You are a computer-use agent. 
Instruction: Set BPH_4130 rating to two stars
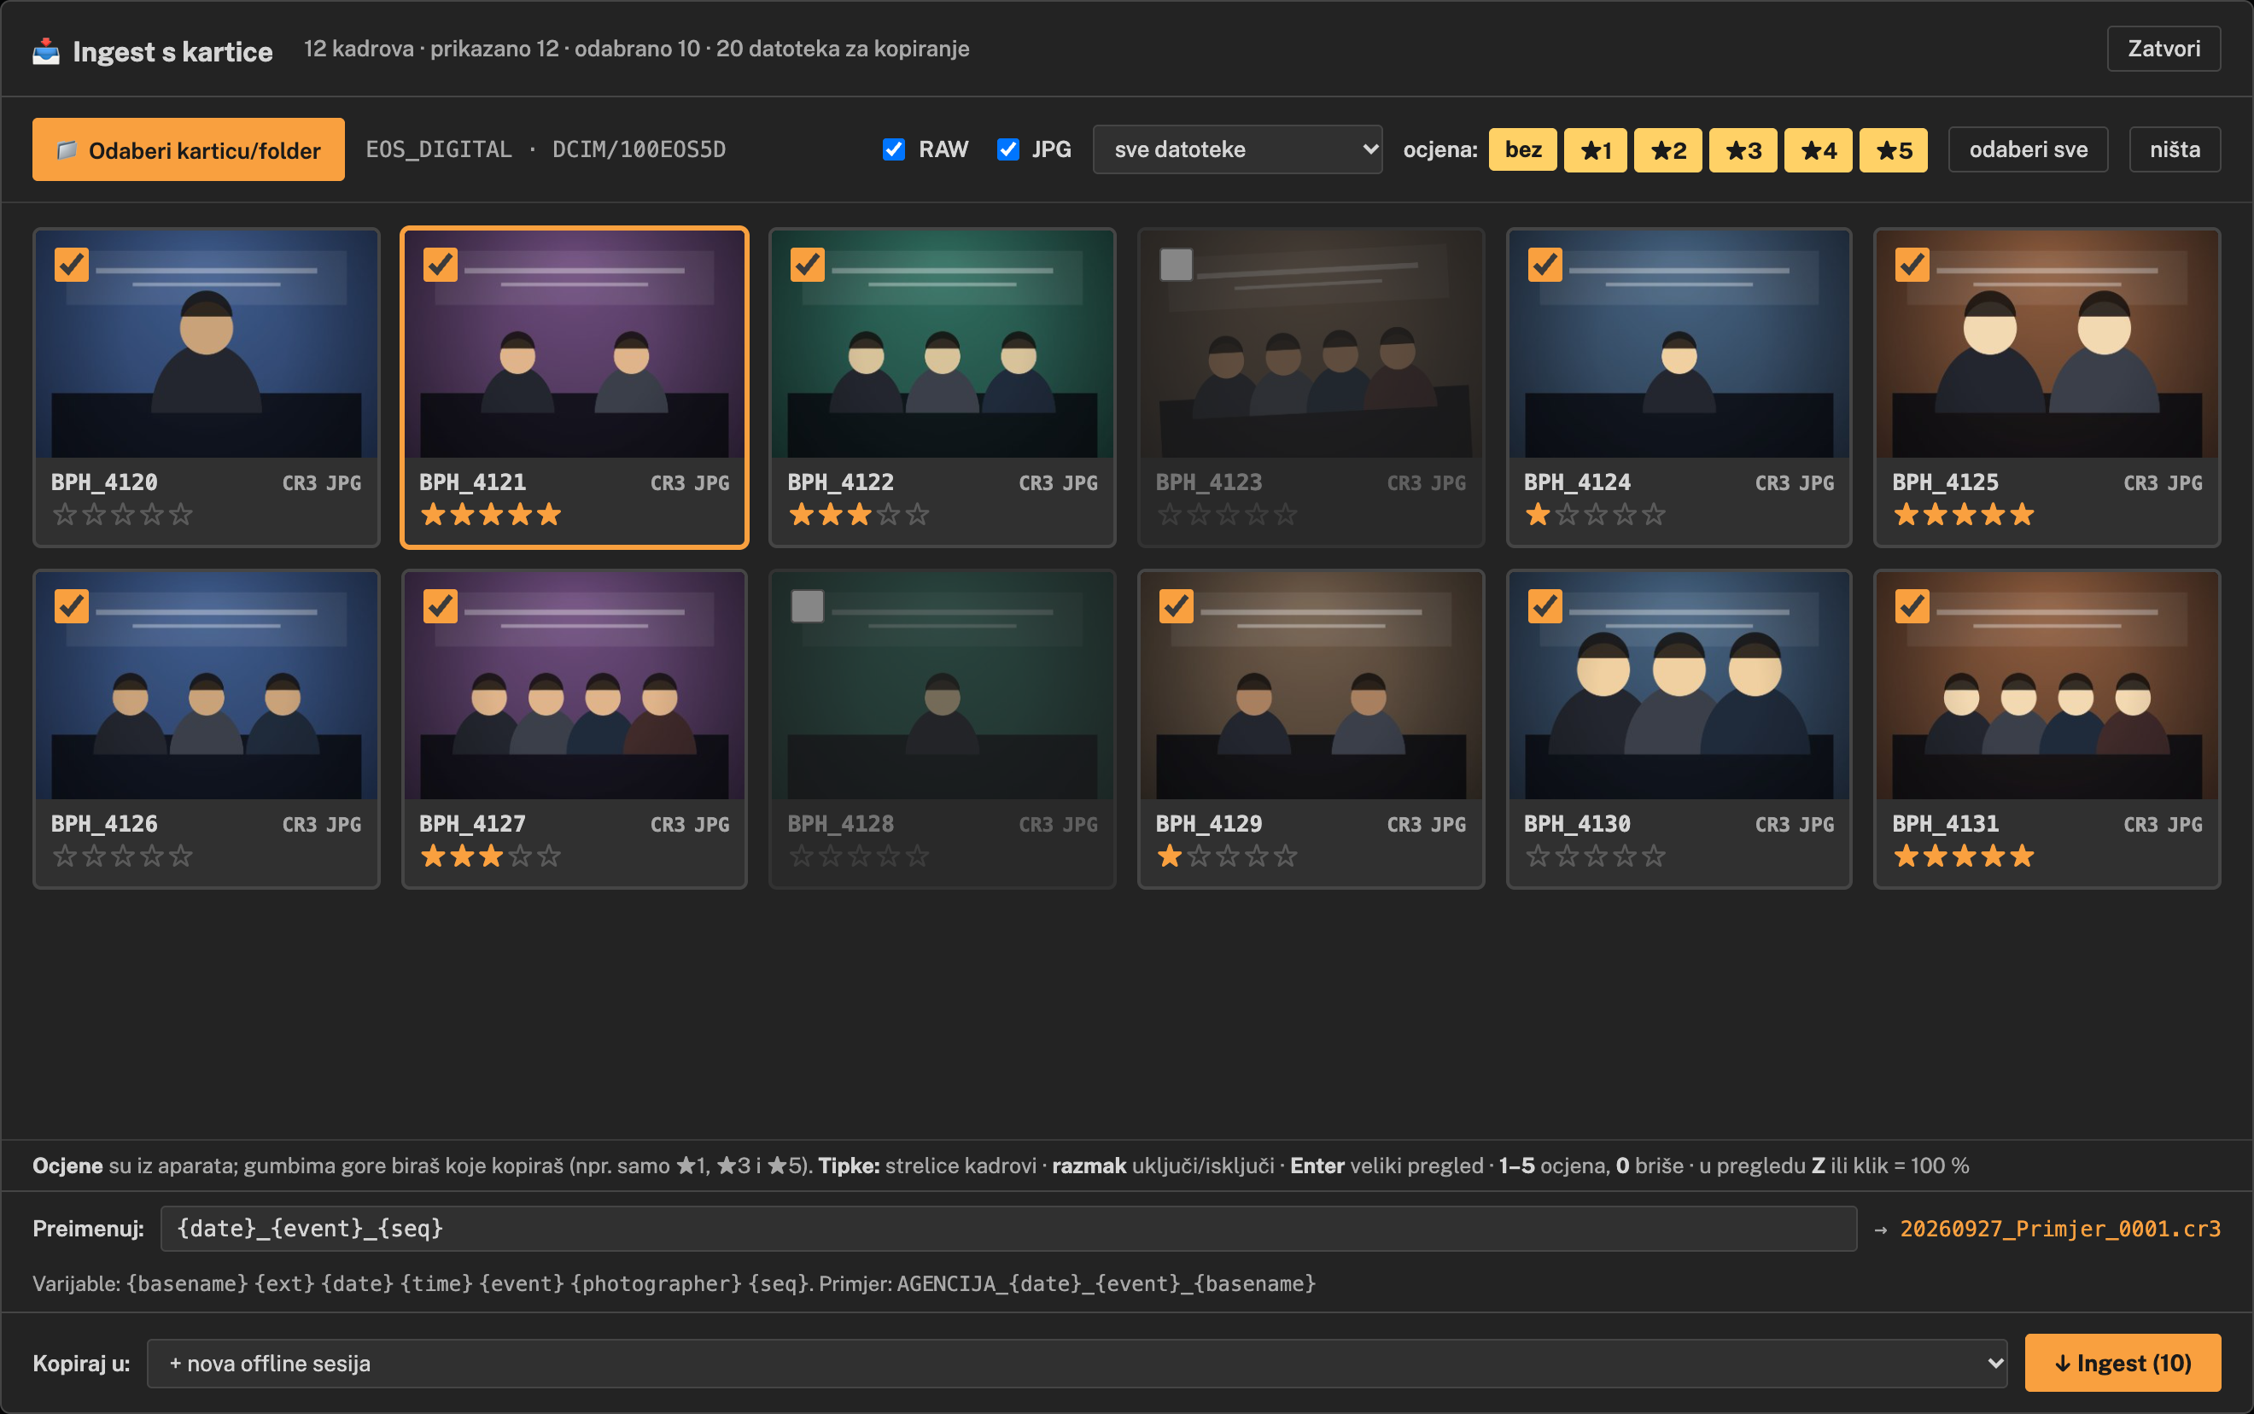coord(1567,856)
